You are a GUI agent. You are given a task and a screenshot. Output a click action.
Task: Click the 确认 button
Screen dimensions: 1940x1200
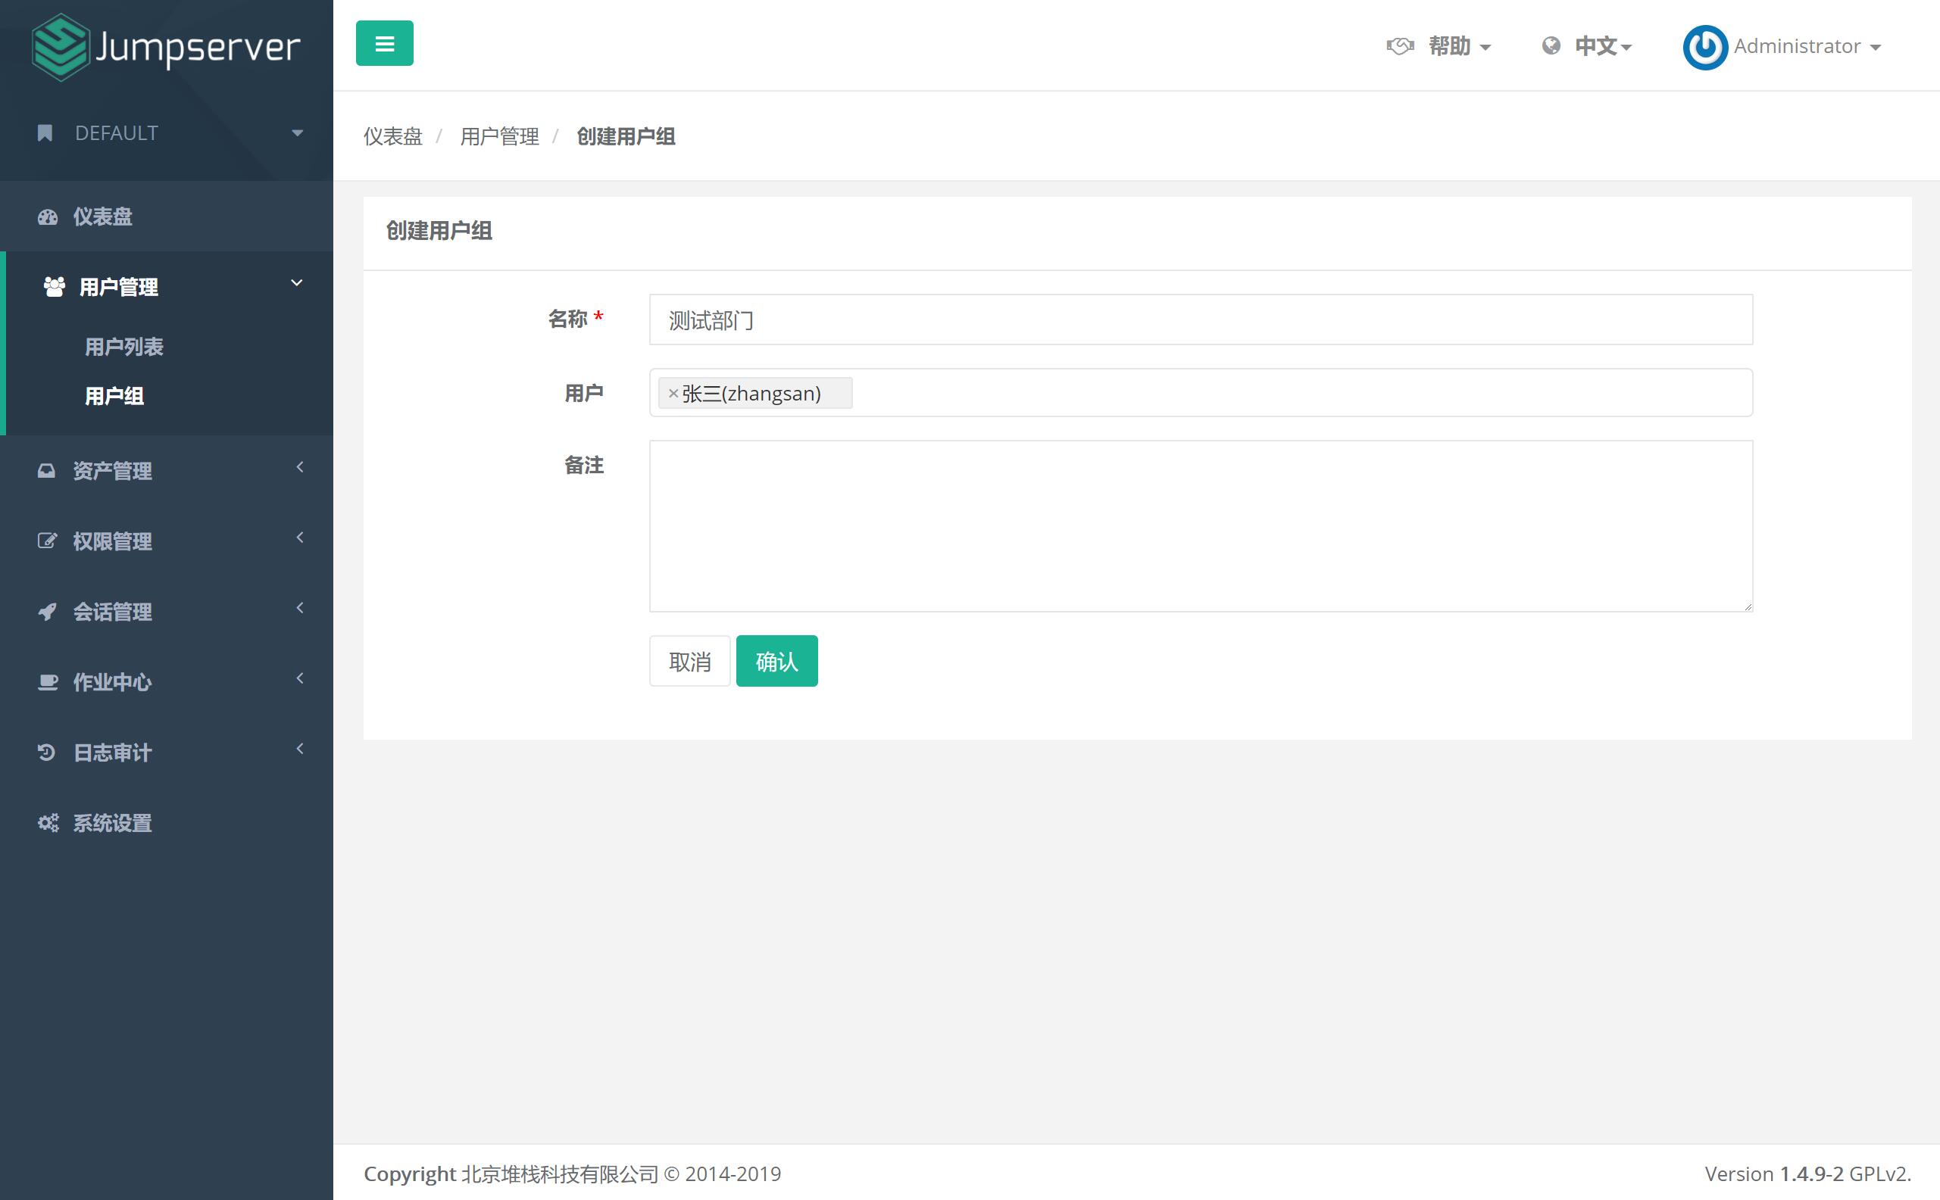click(776, 661)
